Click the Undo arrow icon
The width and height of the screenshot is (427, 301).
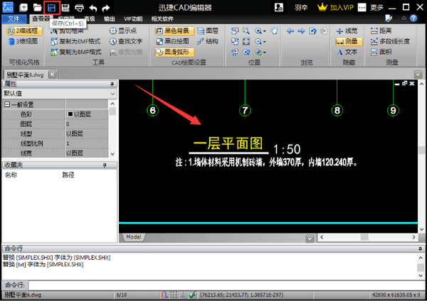tap(93, 8)
